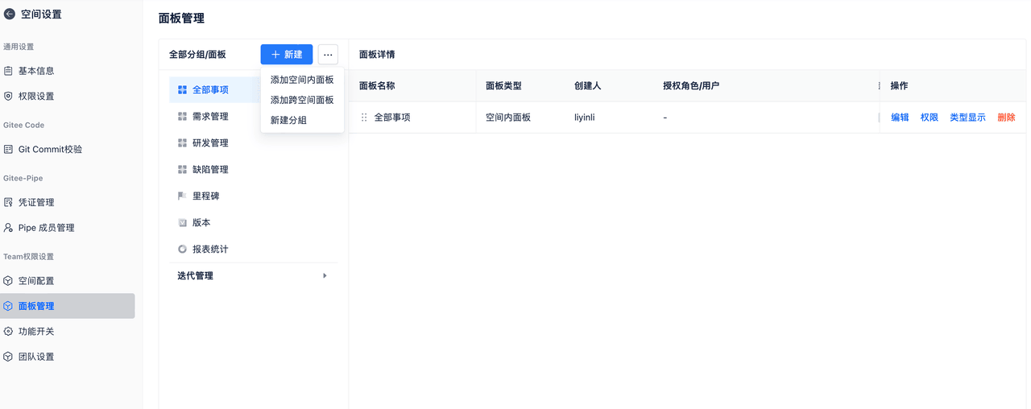Screen dimensions: 1031x409
Task: Click the shield icon for 权限设置
Action: point(9,96)
